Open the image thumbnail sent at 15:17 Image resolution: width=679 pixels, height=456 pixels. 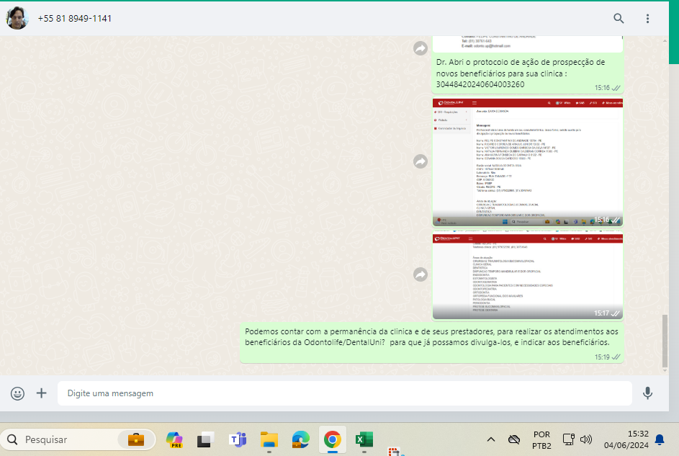[528, 274]
